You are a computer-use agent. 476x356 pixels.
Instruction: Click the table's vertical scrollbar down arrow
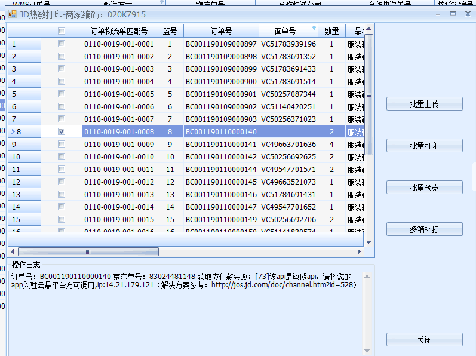[369, 242]
